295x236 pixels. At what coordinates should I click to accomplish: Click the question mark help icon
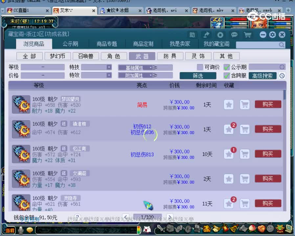(78, 217)
